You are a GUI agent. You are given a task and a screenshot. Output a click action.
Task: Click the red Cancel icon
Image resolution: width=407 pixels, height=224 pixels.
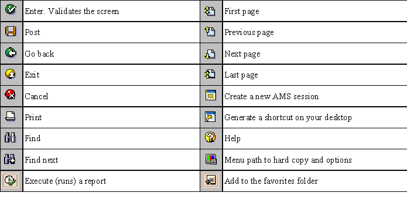coord(11,94)
